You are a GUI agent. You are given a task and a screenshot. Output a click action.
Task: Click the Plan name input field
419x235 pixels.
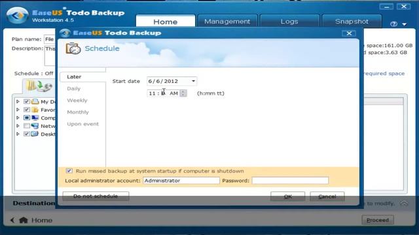coord(50,39)
